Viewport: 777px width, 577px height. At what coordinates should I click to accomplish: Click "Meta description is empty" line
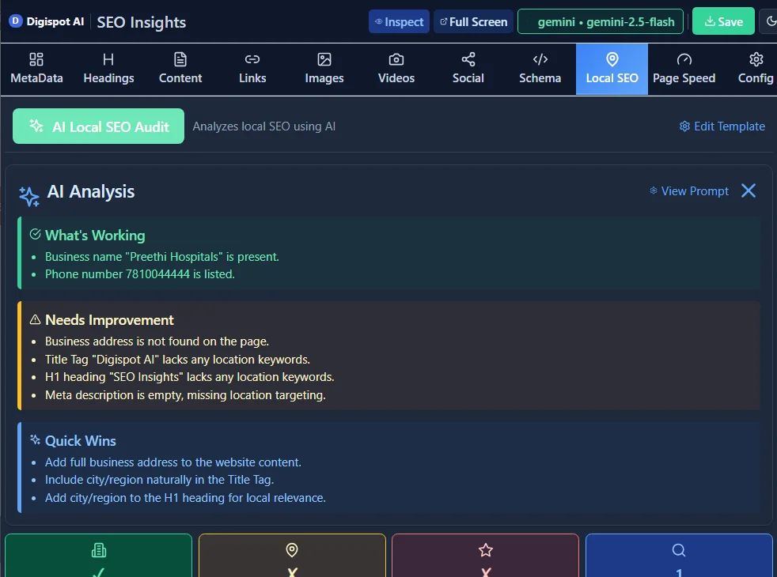185,395
